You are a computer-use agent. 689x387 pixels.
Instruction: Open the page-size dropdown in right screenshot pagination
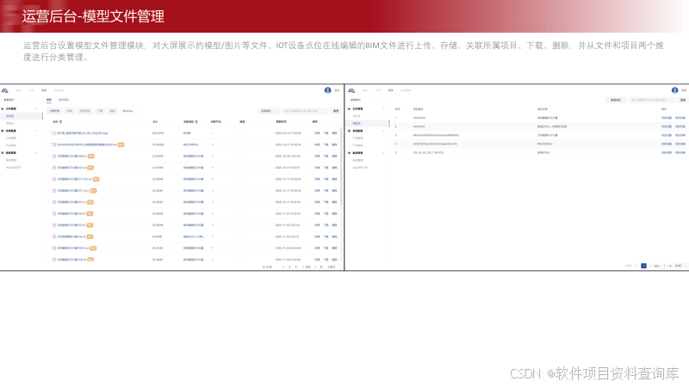[x=679, y=266]
